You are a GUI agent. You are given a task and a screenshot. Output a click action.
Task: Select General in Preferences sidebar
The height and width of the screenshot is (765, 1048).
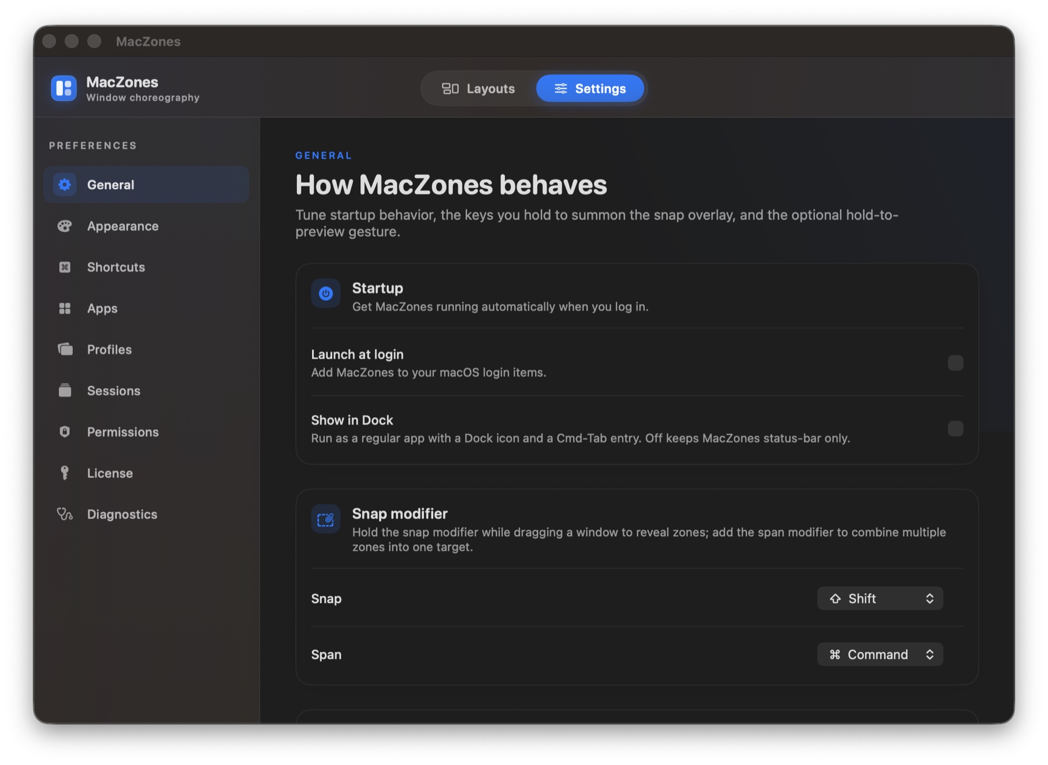pos(146,185)
